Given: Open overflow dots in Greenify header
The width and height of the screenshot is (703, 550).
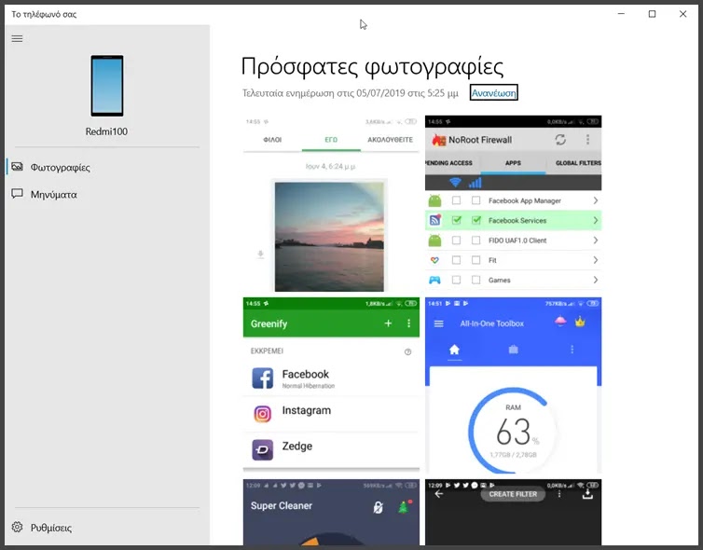Looking at the screenshot, I should click(408, 323).
